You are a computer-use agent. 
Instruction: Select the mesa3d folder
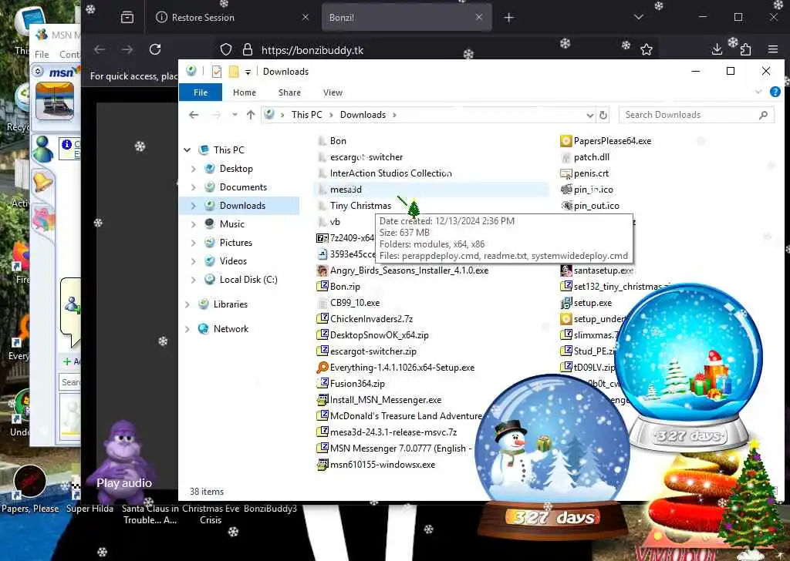[346, 190]
